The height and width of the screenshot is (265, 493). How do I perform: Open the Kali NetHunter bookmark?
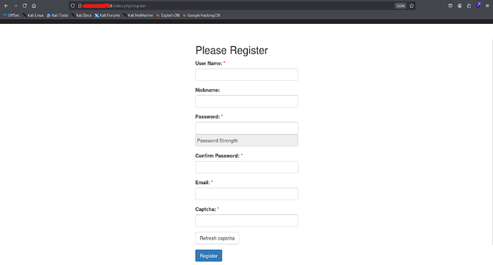click(x=138, y=15)
